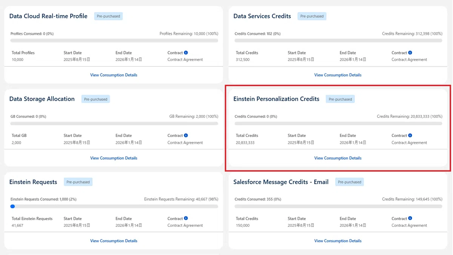453x255 pixels.
Task: Click the Data Storage Allocation progress bar
Action: [114, 123]
